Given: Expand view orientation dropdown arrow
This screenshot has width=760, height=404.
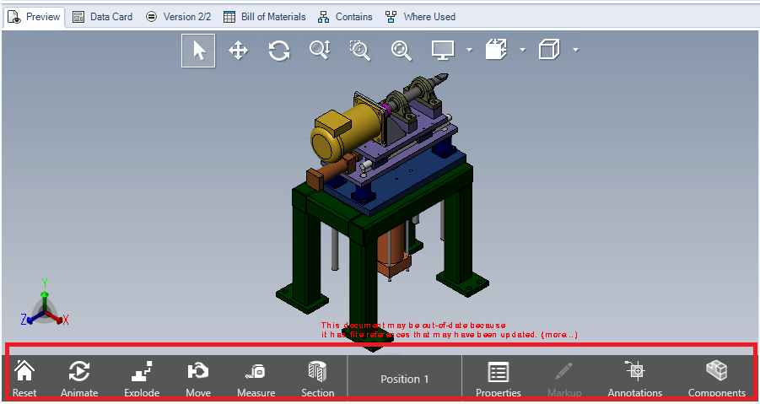Looking at the screenshot, I should pos(522,50).
